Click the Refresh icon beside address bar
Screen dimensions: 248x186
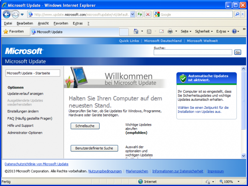pos(140,14)
